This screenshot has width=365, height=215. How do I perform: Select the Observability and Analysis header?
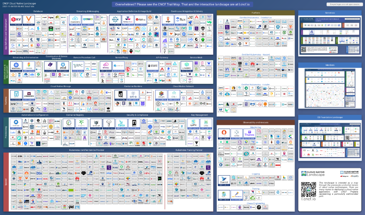255,122
